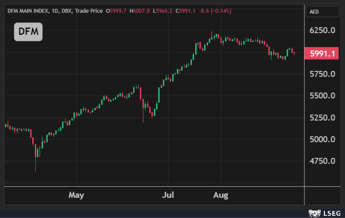
Task: Click the 6250.0 price axis label
Action: coord(322,30)
